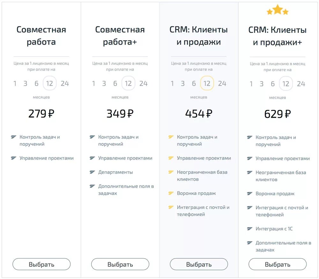The image size is (319, 279).
Task: Select 6 months in Совместная работа+ plan
Action: tap(115, 84)
